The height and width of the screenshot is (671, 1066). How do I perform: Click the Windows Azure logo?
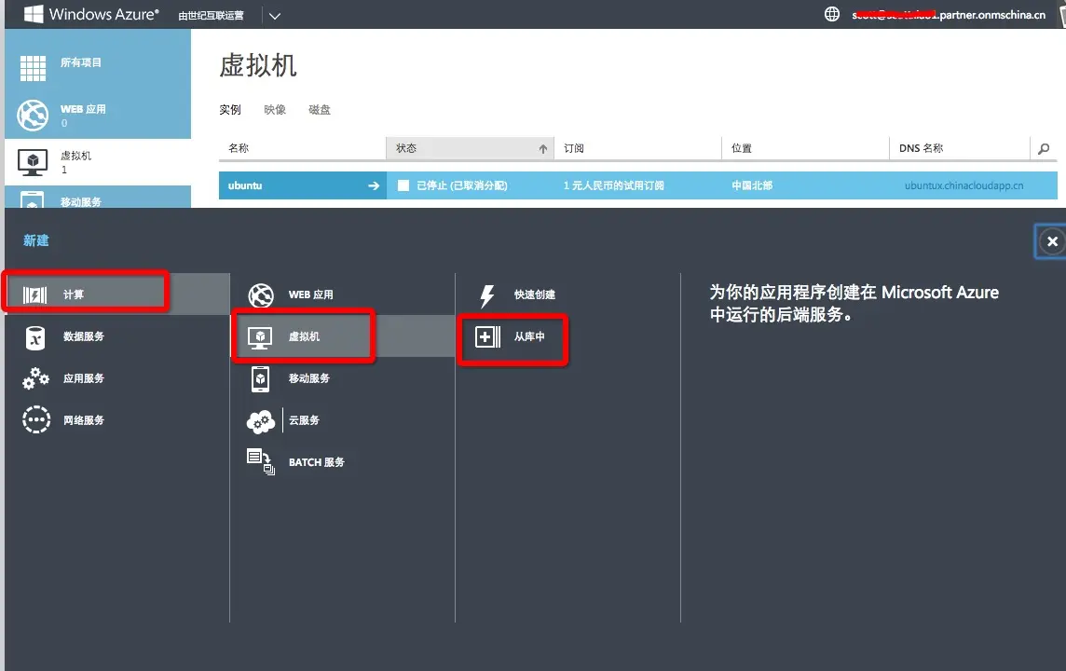91,14
